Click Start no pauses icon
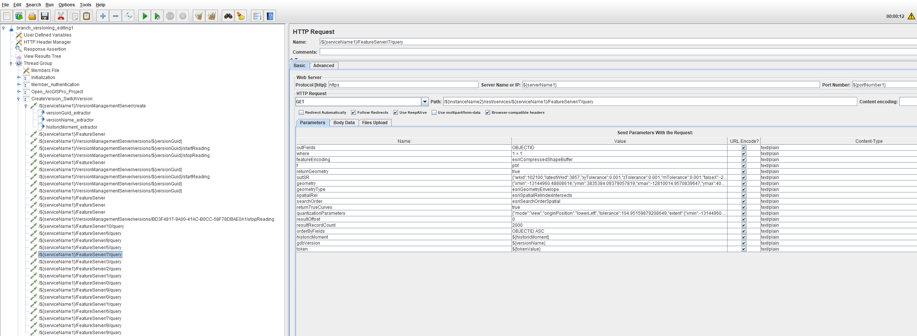The height and width of the screenshot is (336, 917). pyautogui.click(x=157, y=16)
